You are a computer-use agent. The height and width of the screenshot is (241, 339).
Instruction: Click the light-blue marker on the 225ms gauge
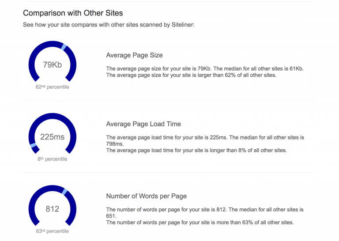(33, 145)
